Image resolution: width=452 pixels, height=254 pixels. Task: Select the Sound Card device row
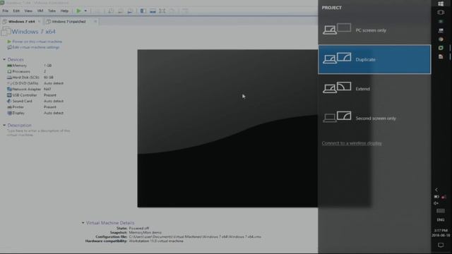pos(35,101)
